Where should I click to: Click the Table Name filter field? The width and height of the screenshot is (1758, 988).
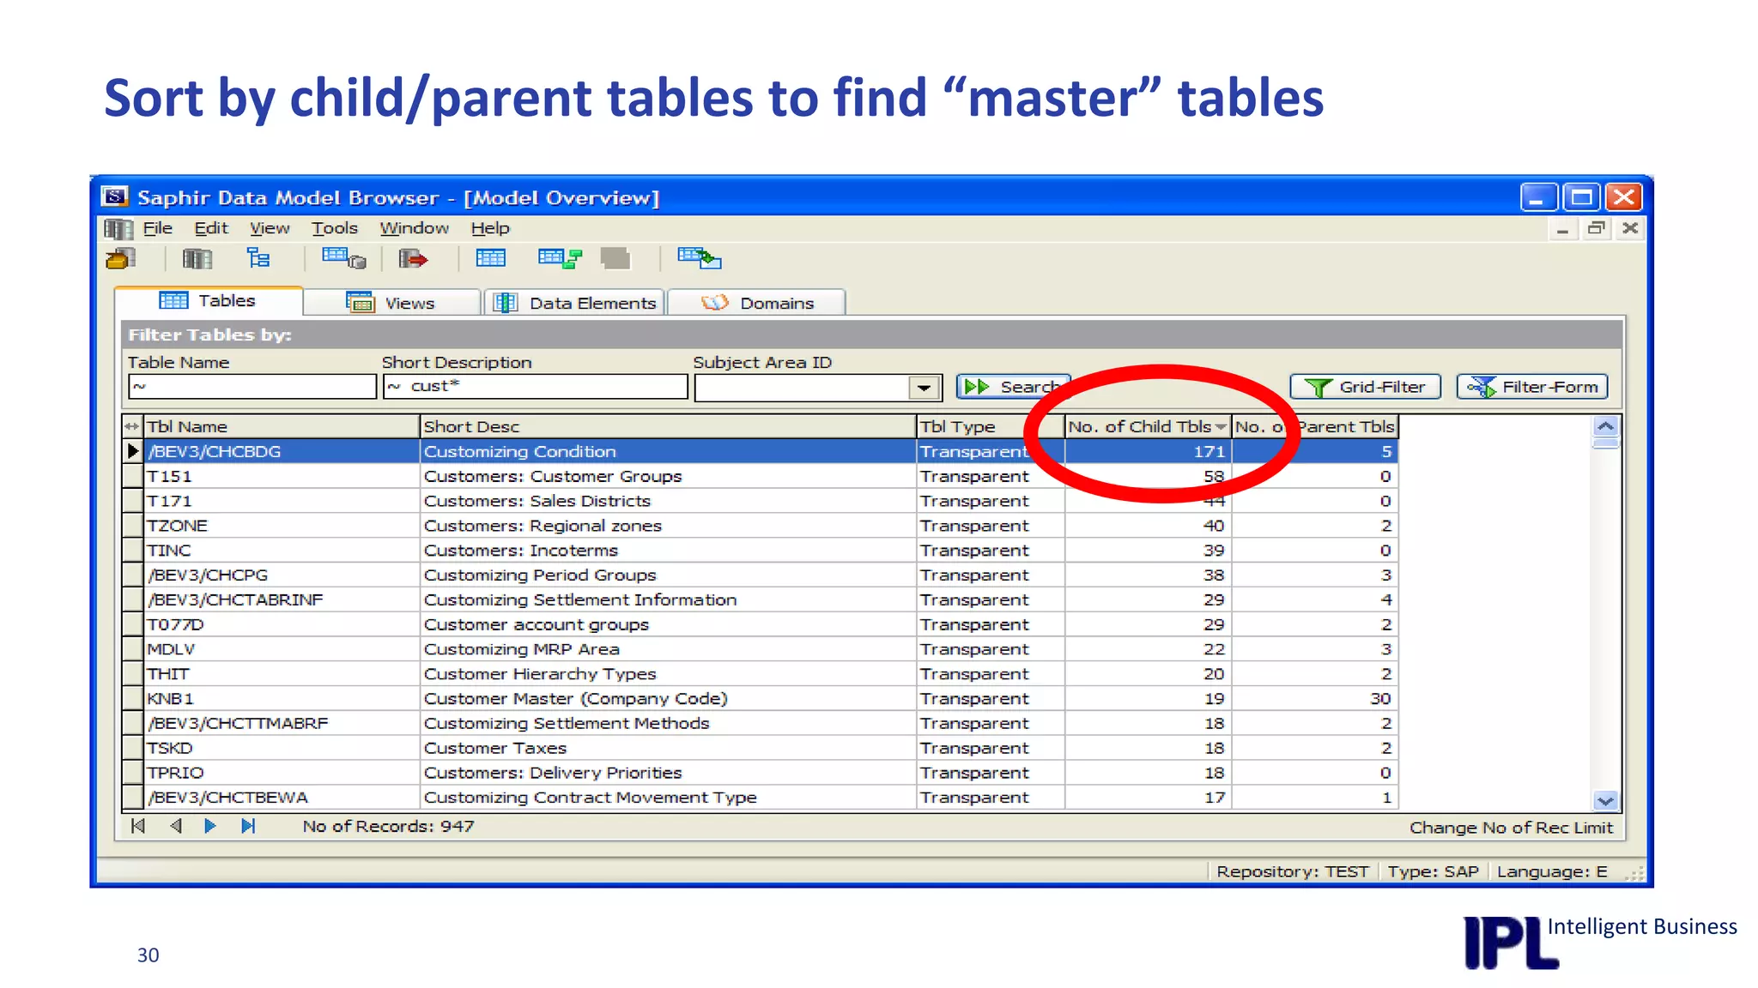click(252, 387)
